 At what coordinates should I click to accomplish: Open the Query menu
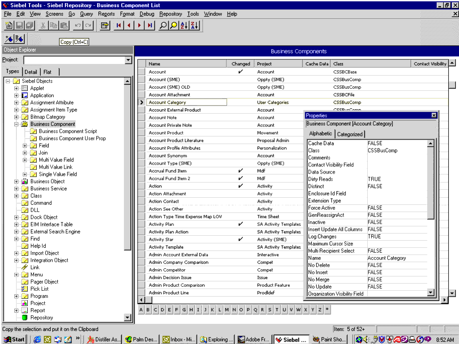click(86, 14)
